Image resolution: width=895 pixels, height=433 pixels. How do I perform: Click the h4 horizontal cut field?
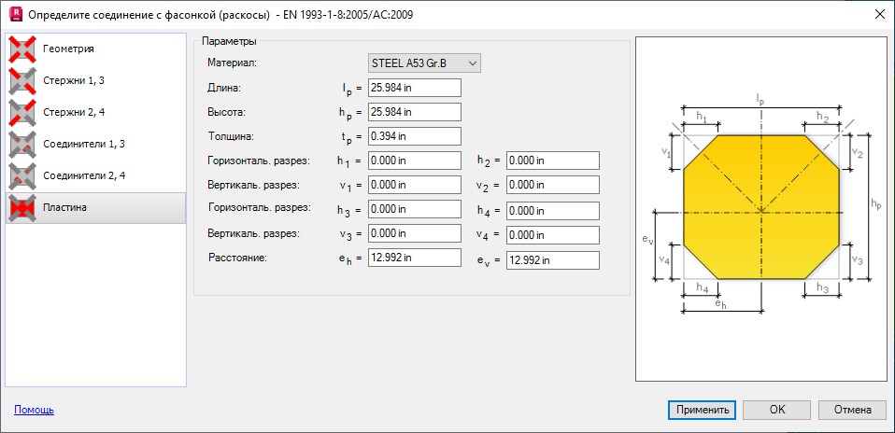552,211
